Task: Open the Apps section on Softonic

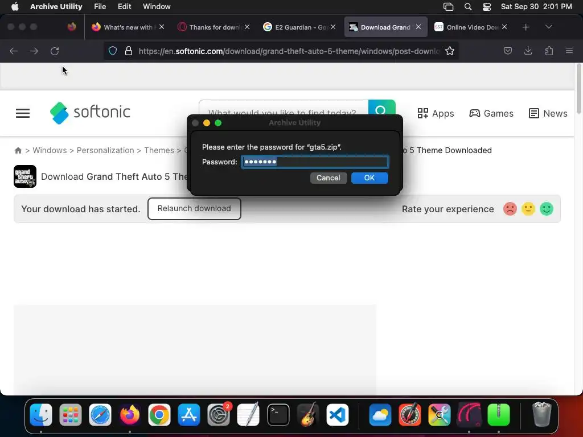Action: point(436,113)
